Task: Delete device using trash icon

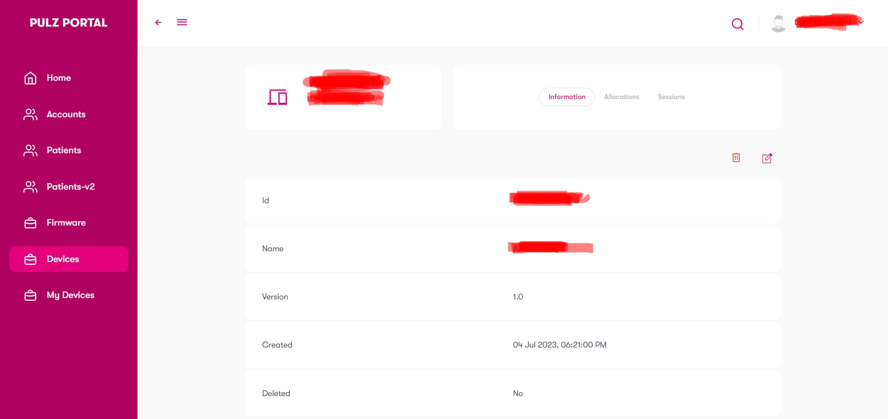Action: 736,158
